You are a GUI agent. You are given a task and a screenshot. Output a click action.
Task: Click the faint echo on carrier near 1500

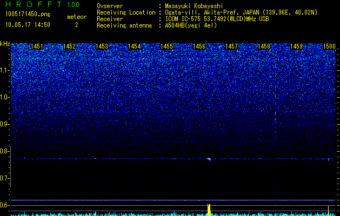click(x=329, y=159)
